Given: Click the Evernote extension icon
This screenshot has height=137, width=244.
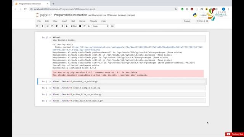Looking at the screenshot, I should [182, 9].
